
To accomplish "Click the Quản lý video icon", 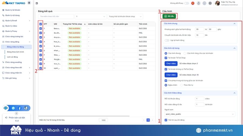I will 3,26.
